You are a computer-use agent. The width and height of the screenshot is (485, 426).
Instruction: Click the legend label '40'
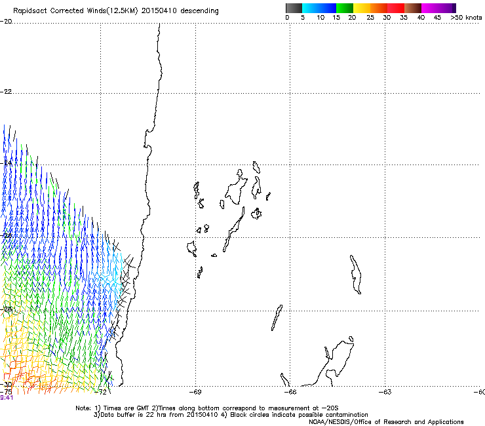pyautogui.click(x=421, y=18)
